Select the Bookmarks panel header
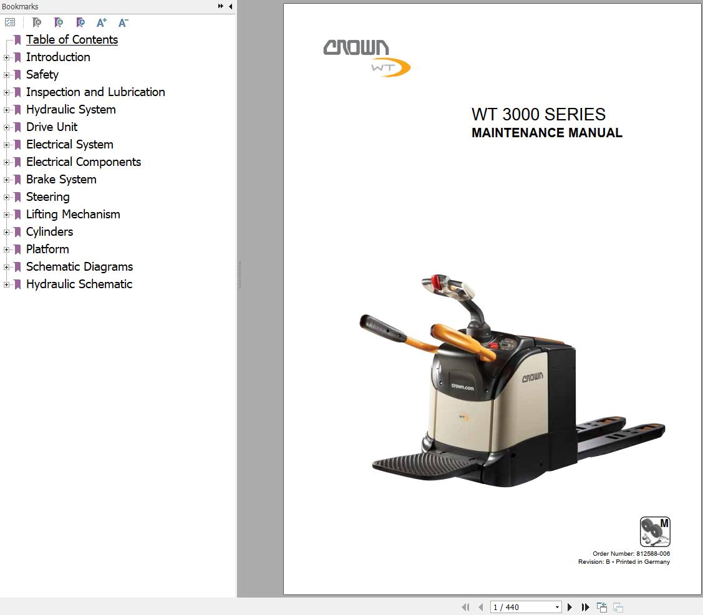Image resolution: width=703 pixels, height=615 pixels. 20,6
